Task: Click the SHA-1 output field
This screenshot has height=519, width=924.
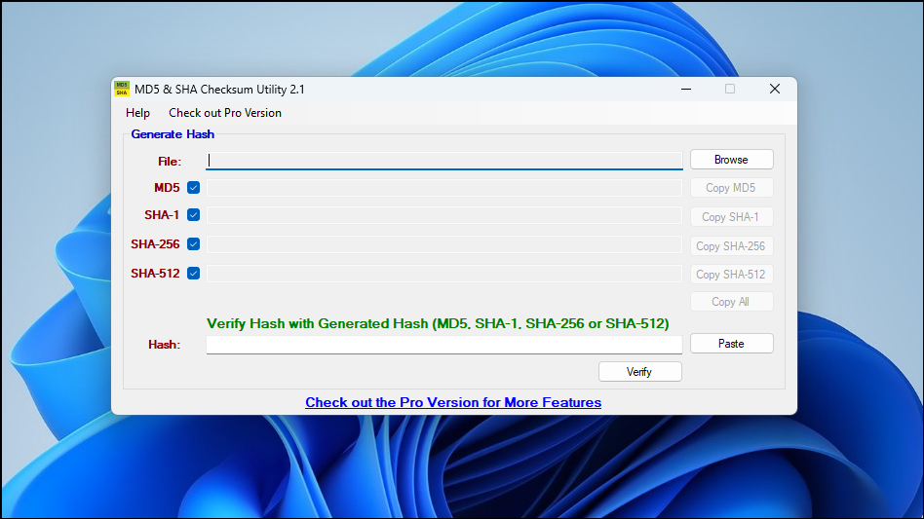Action: (444, 215)
